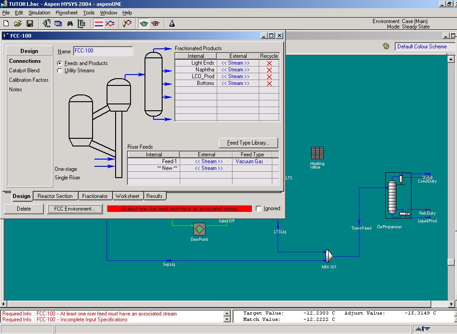Open the Simulation Navigator tree icon
This screenshot has height=334, width=457.
point(82,24)
